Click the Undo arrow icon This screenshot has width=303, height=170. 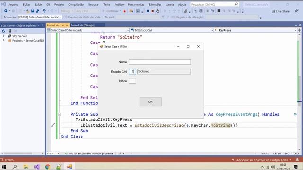tap(44, 11)
